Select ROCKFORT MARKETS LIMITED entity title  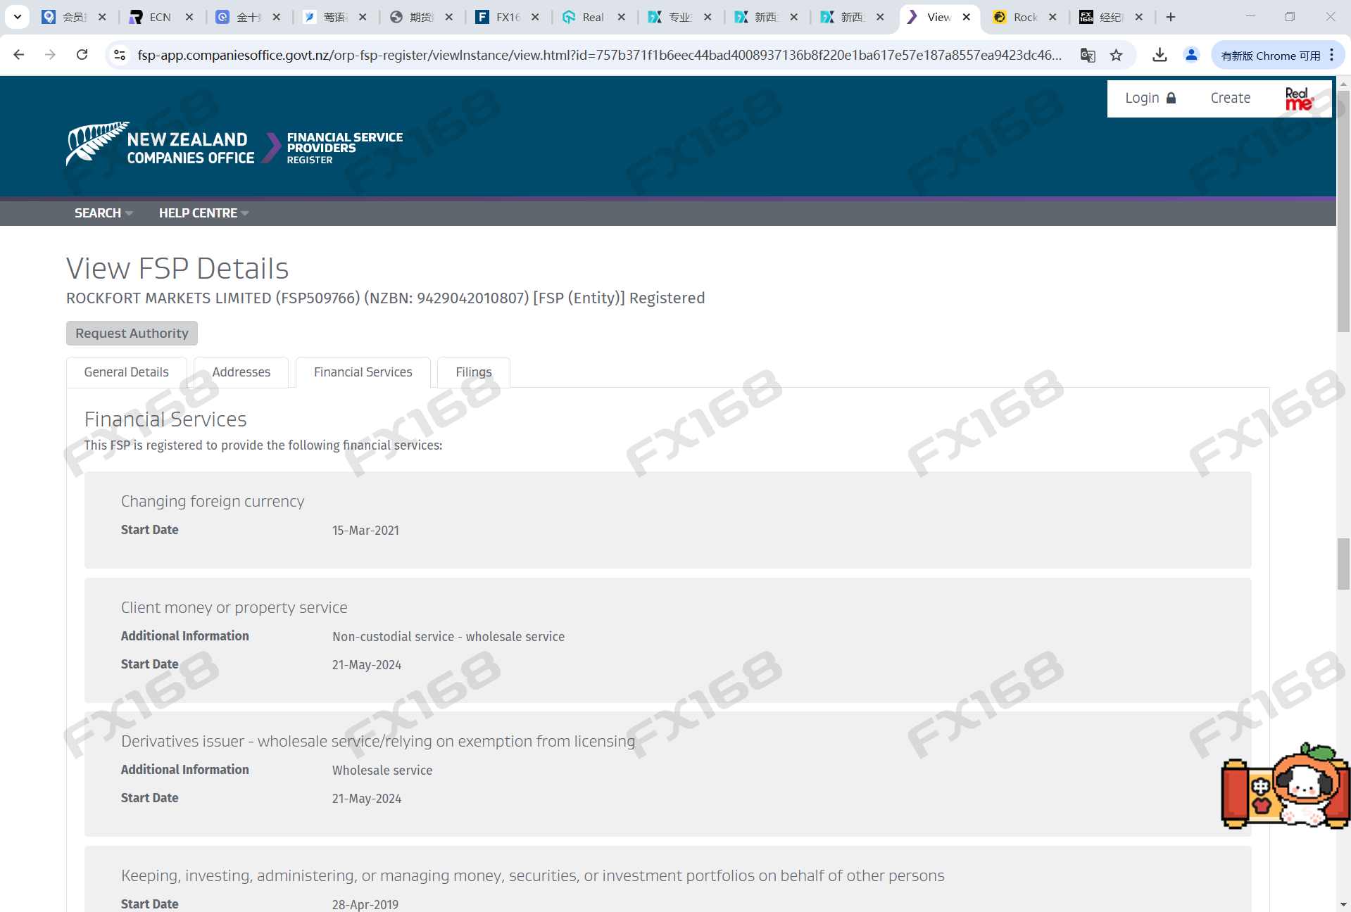pos(385,298)
